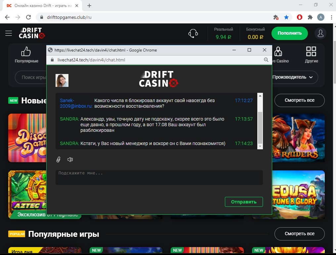Image resolution: width=336 pixels, height=255 pixels.
Task: Open the red Opera-style extension icon
Action: (299, 17)
